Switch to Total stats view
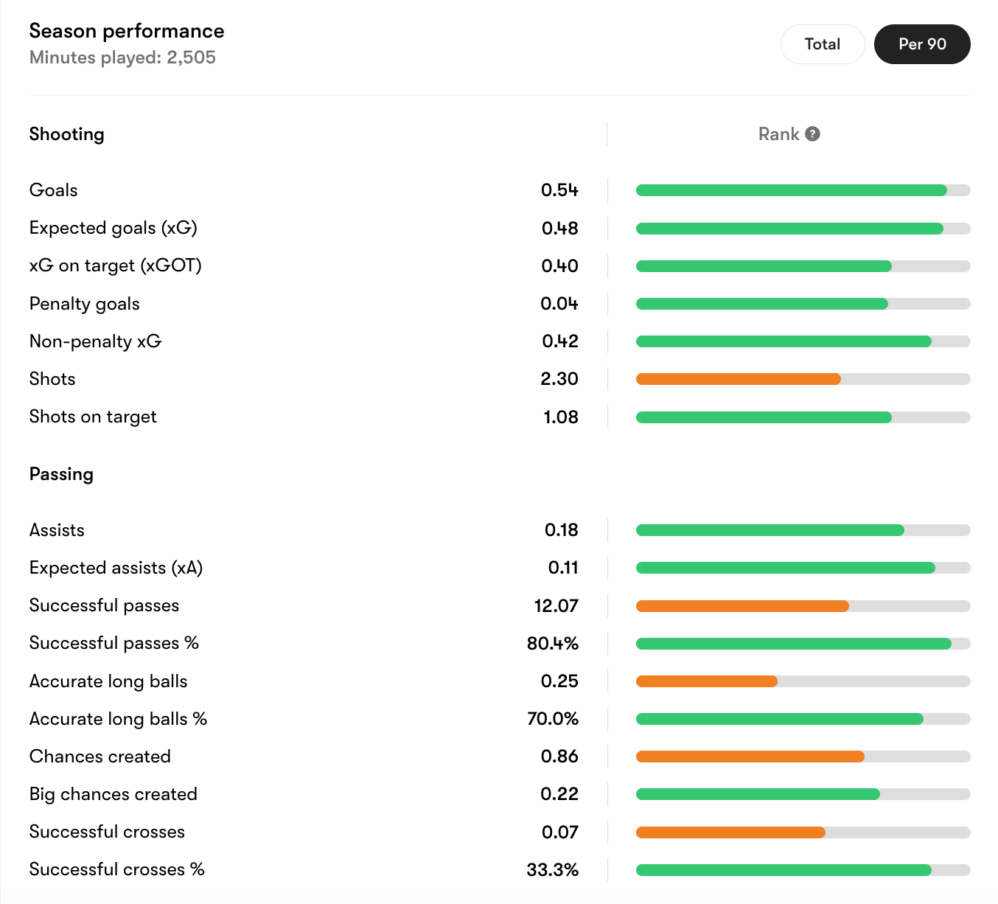Screen dimensions: 998x904 (x=822, y=44)
